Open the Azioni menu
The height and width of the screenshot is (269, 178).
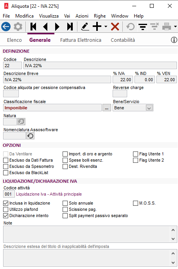click(82, 16)
